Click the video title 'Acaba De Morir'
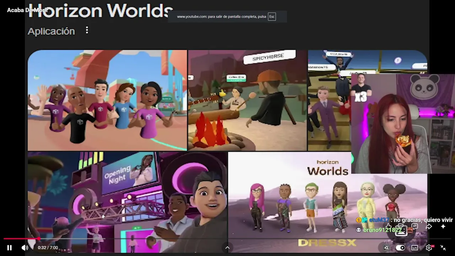Viewport: 455px width, 256px height. (x=27, y=10)
